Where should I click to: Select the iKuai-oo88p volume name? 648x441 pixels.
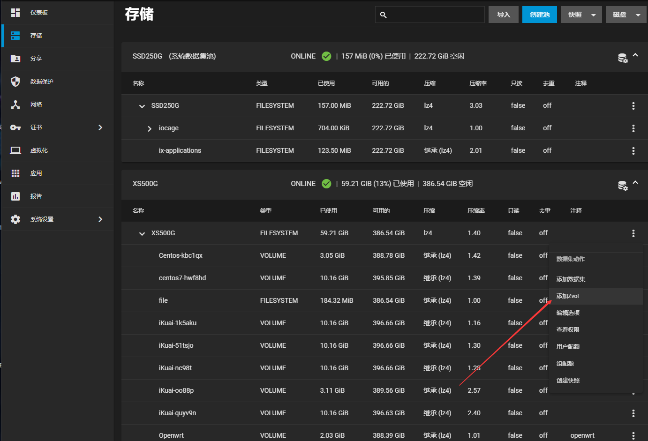pyautogui.click(x=176, y=390)
